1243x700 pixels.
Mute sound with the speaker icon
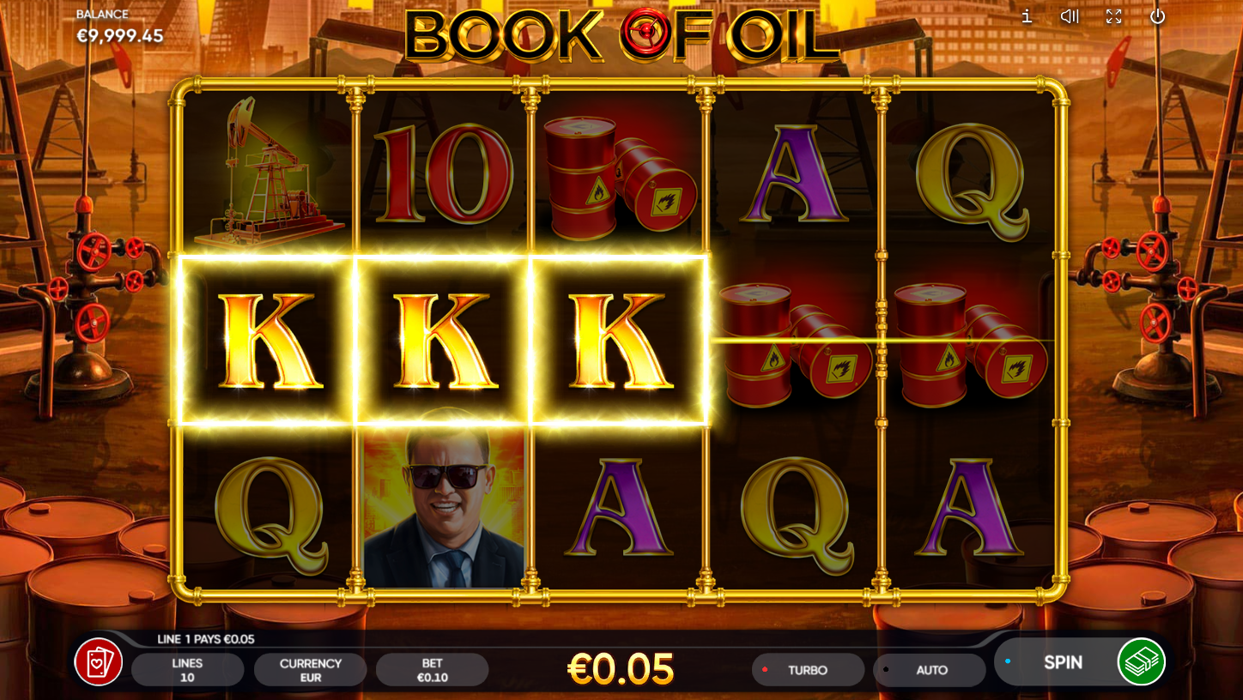tap(1070, 16)
